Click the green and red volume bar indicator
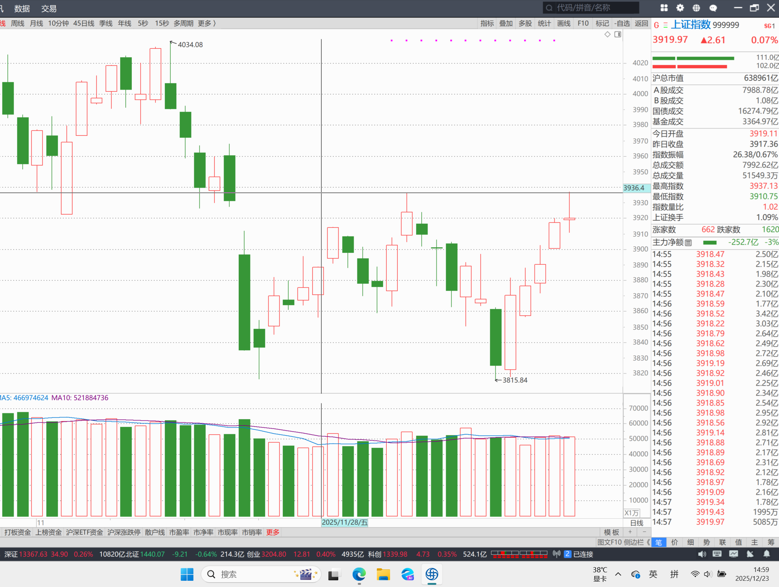The width and height of the screenshot is (779, 587). click(x=693, y=62)
